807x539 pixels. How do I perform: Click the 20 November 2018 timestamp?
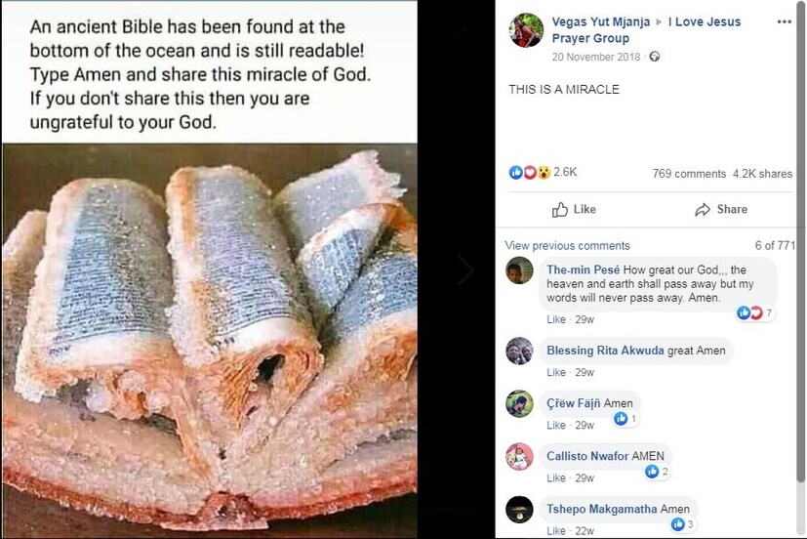point(593,57)
